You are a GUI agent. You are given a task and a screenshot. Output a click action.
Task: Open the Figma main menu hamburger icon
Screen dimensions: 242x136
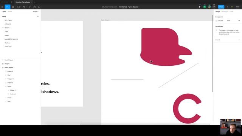[x=2, y=7]
